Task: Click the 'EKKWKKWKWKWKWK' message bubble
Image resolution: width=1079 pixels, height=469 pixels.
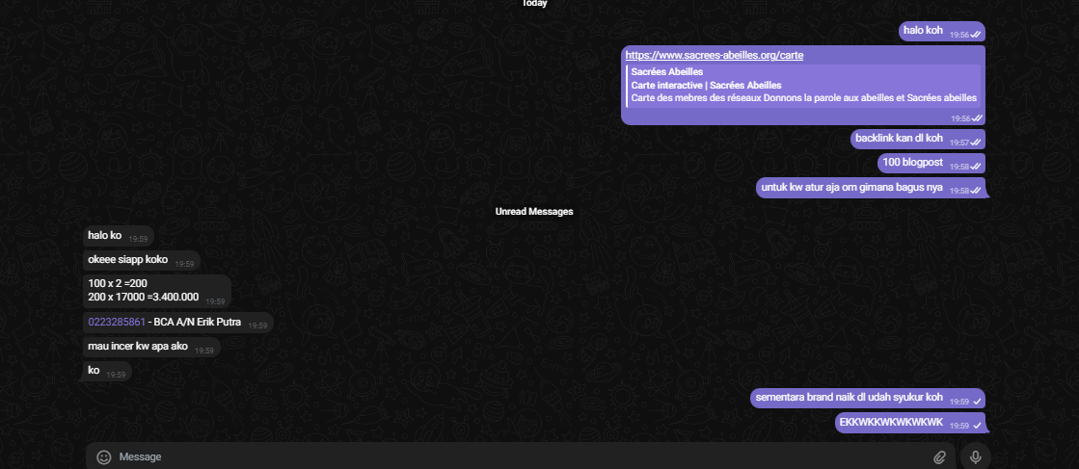Action: click(891, 423)
